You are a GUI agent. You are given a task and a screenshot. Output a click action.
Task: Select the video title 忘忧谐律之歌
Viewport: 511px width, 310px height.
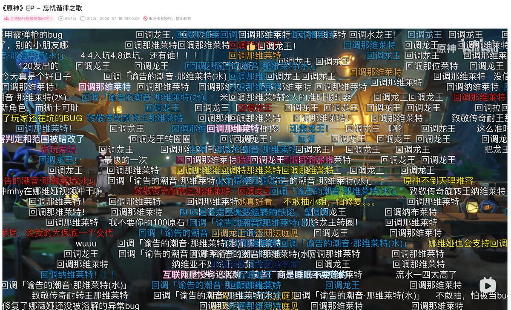[x=63, y=8]
